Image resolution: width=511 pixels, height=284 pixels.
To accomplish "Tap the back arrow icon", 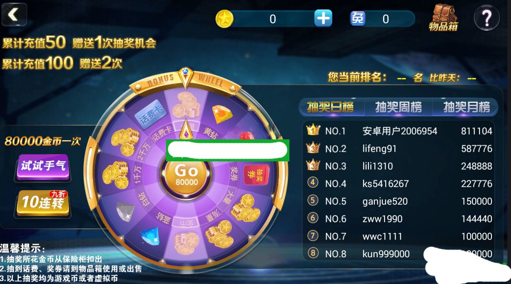I will click(x=14, y=15).
